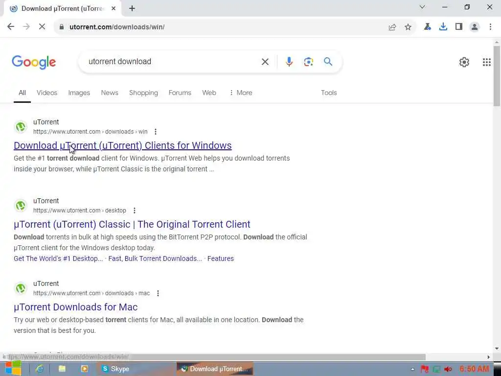Open the media player taskbar icon
Screen dimensions: 501x376
click(84, 369)
